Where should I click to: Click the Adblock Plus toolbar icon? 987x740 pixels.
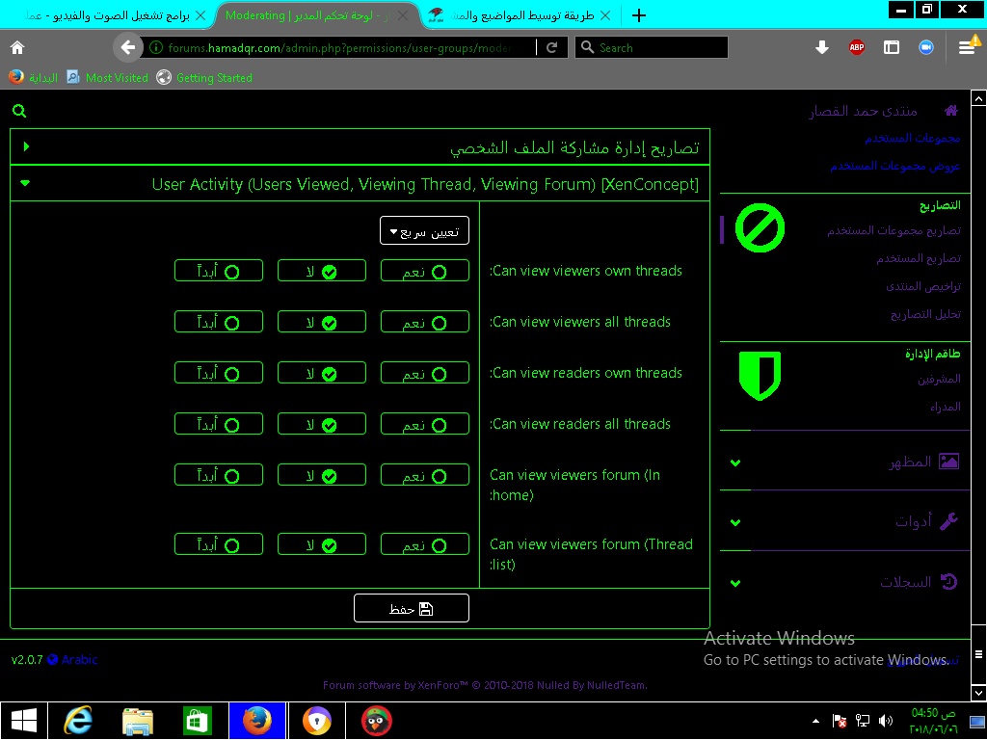856,47
